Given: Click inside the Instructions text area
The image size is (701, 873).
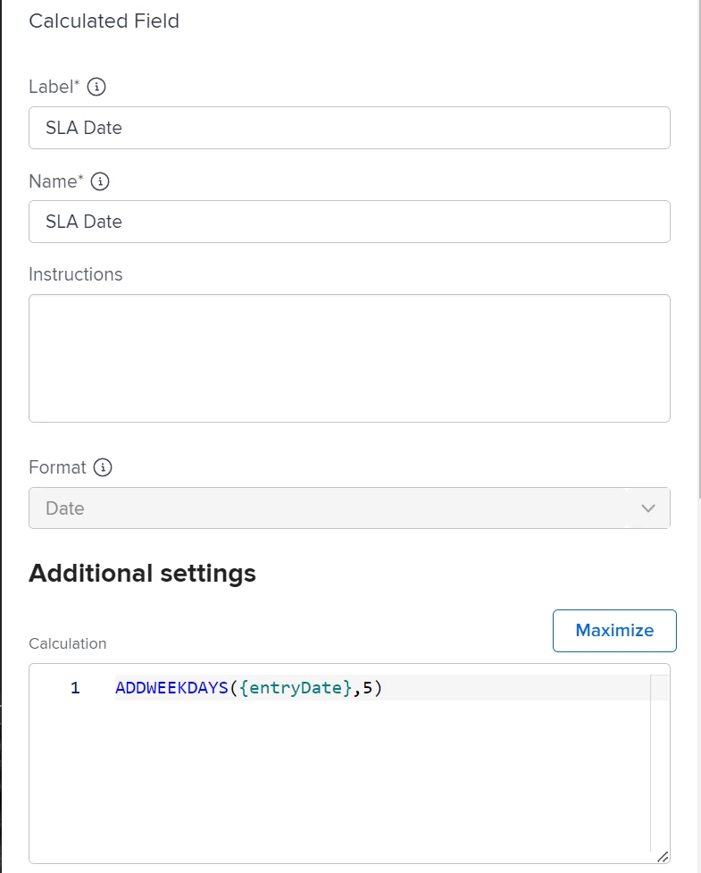Looking at the screenshot, I should coord(348,357).
